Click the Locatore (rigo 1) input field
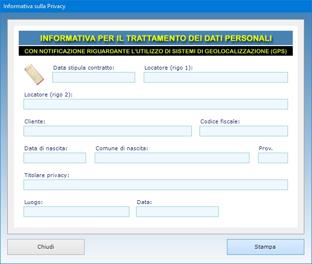Image resolution: width=312 pixels, height=264 pixels. click(216, 77)
